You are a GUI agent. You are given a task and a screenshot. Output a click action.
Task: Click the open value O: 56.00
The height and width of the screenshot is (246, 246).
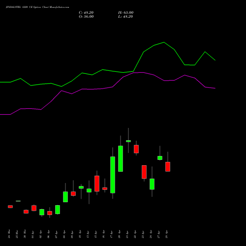pos(86,17)
